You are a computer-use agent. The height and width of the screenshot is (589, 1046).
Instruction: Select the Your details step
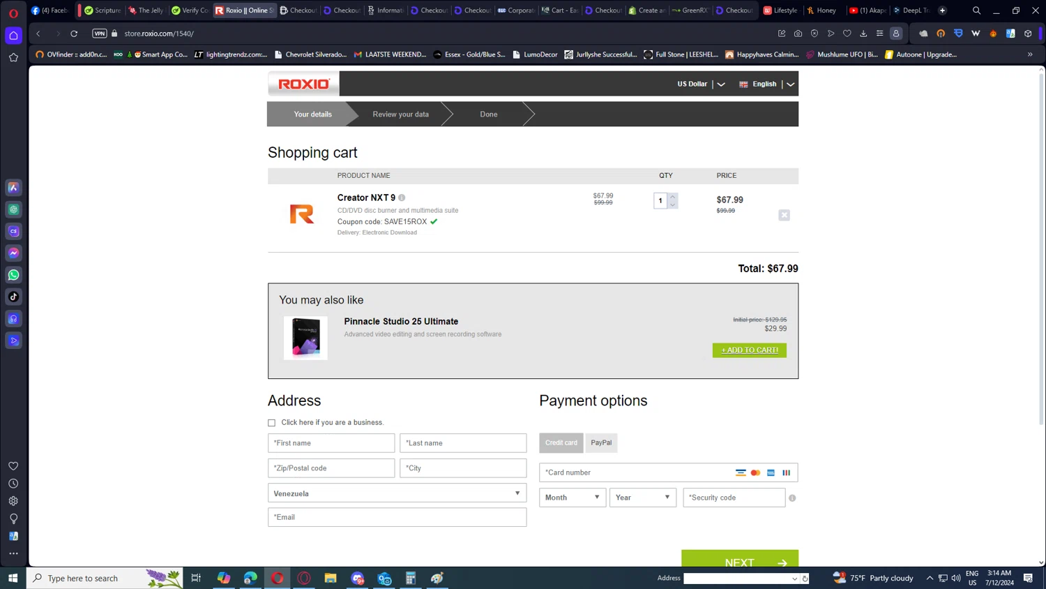(x=312, y=114)
